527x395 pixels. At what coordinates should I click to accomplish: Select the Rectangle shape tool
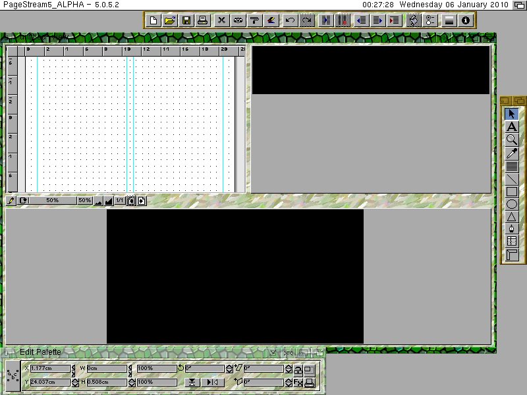[x=511, y=192]
